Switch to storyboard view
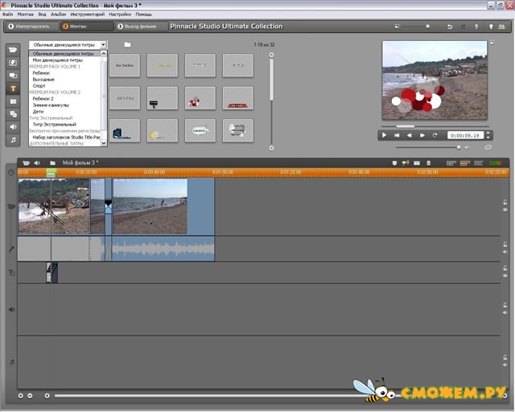The width and height of the screenshot is (515, 412). click(451, 163)
